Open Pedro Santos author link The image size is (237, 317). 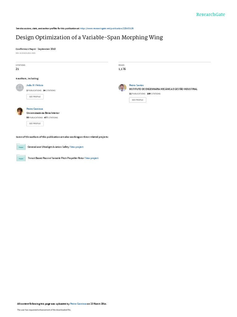coord(136,85)
